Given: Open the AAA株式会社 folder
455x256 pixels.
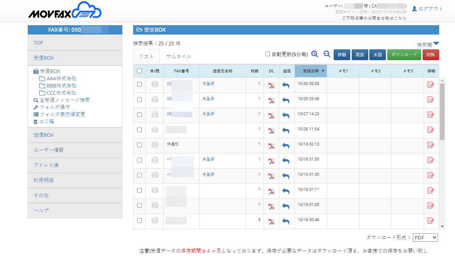Looking at the screenshot, I should click(x=58, y=78).
